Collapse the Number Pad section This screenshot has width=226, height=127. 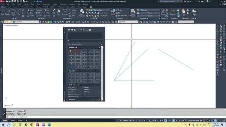coord(99,47)
